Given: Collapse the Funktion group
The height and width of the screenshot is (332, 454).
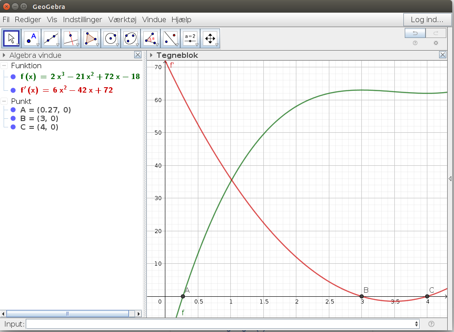Looking at the screenshot, I should point(4,65).
